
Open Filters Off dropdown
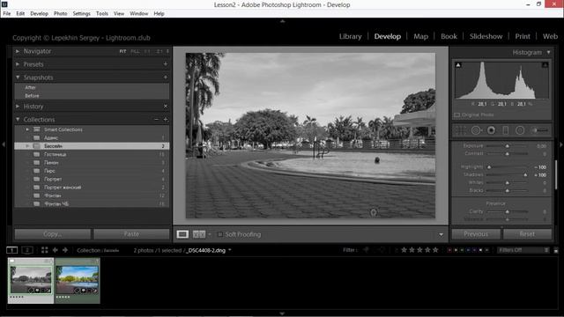pyautogui.click(x=523, y=250)
